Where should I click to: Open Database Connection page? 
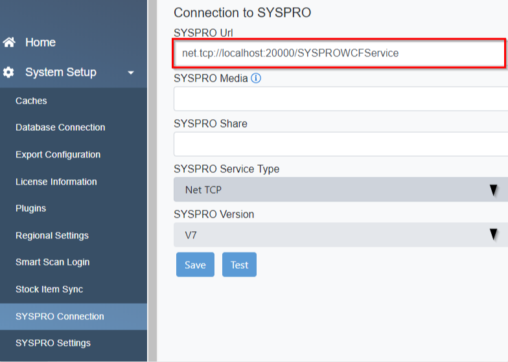click(x=60, y=127)
